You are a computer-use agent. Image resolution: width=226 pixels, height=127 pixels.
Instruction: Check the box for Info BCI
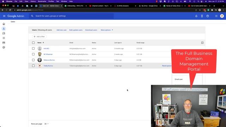tap(33, 49)
